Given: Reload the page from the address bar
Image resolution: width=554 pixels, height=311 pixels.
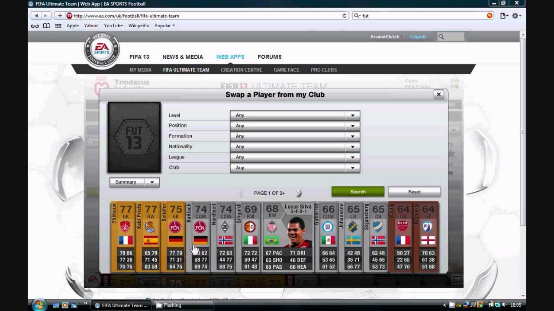Looking at the screenshot, I should [x=344, y=16].
